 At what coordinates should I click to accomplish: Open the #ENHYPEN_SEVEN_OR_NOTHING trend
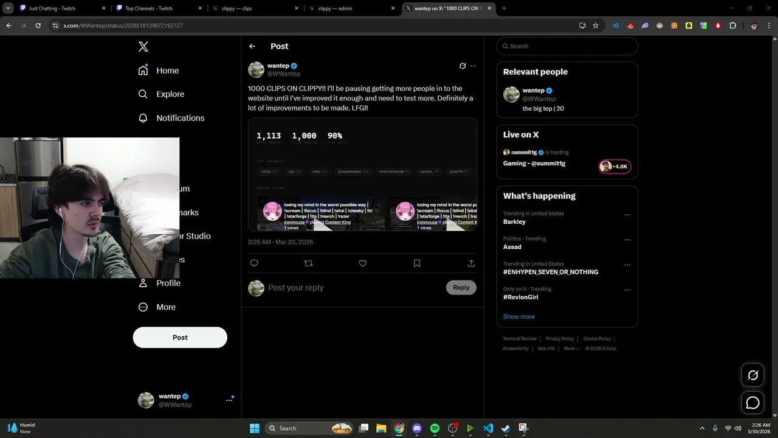coord(551,272)
